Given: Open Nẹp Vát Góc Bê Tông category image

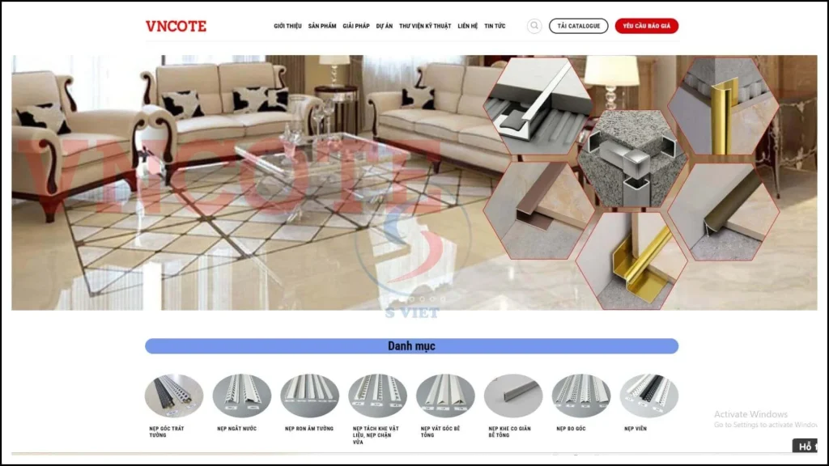Looking at the screenshot, I should (445, 396).
